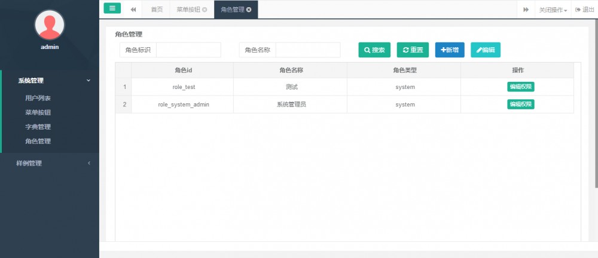This screenshot has height=258, width=598.
Task: Click the tab scroll-left double arrow
Action: pos(133,10)
